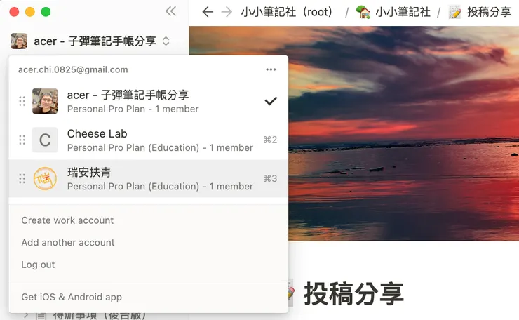Click the acer workspace avatar in sidebar header
The image size is (519, 320).
point(19,41)
